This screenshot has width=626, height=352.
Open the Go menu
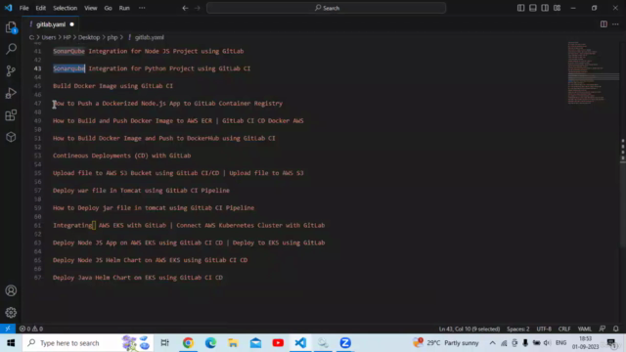(108, 8)
